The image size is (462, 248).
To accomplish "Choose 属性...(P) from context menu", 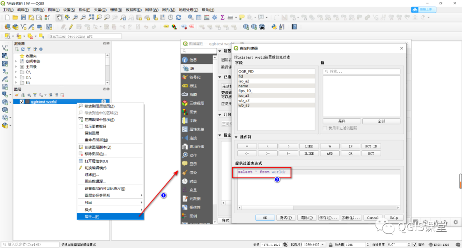I will click(110, 216).
